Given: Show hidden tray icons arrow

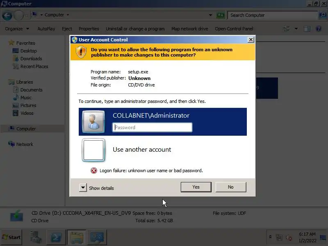Looking at the screenshot, I should (x=270, y=237).
